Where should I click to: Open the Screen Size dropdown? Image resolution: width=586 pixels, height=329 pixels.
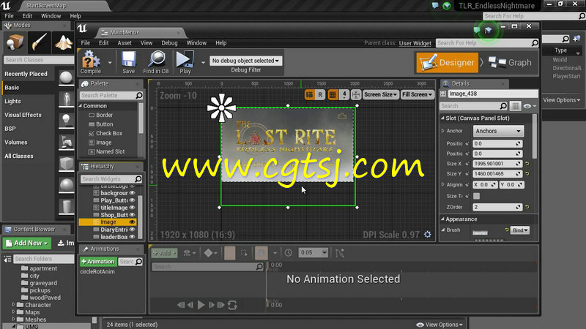pyautogui.click(x=380, y=95)
